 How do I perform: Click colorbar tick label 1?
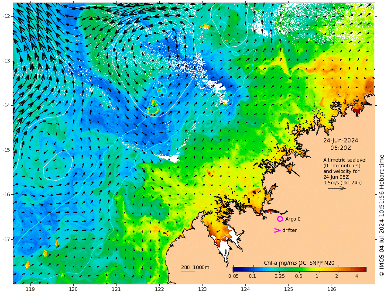[317, 276]
